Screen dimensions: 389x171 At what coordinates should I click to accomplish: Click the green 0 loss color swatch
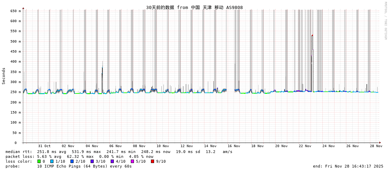pyautogui.click(x=39, y=161)
